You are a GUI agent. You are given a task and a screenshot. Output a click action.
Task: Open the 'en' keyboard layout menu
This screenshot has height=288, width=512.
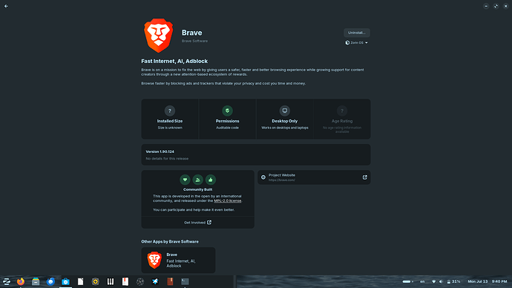click(422, 281)
